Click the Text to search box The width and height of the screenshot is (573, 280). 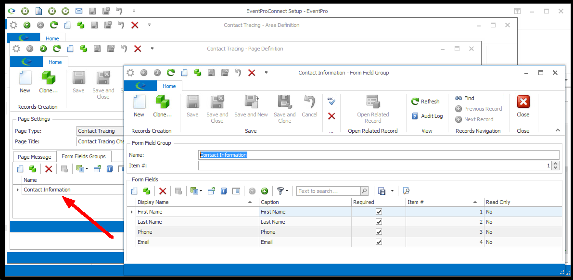point(328,191)
